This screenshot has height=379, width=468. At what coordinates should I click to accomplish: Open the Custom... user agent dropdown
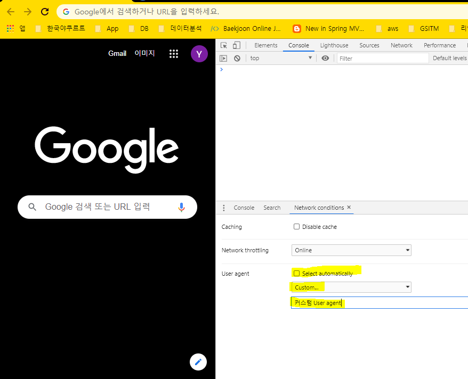[x=351, y=287]
